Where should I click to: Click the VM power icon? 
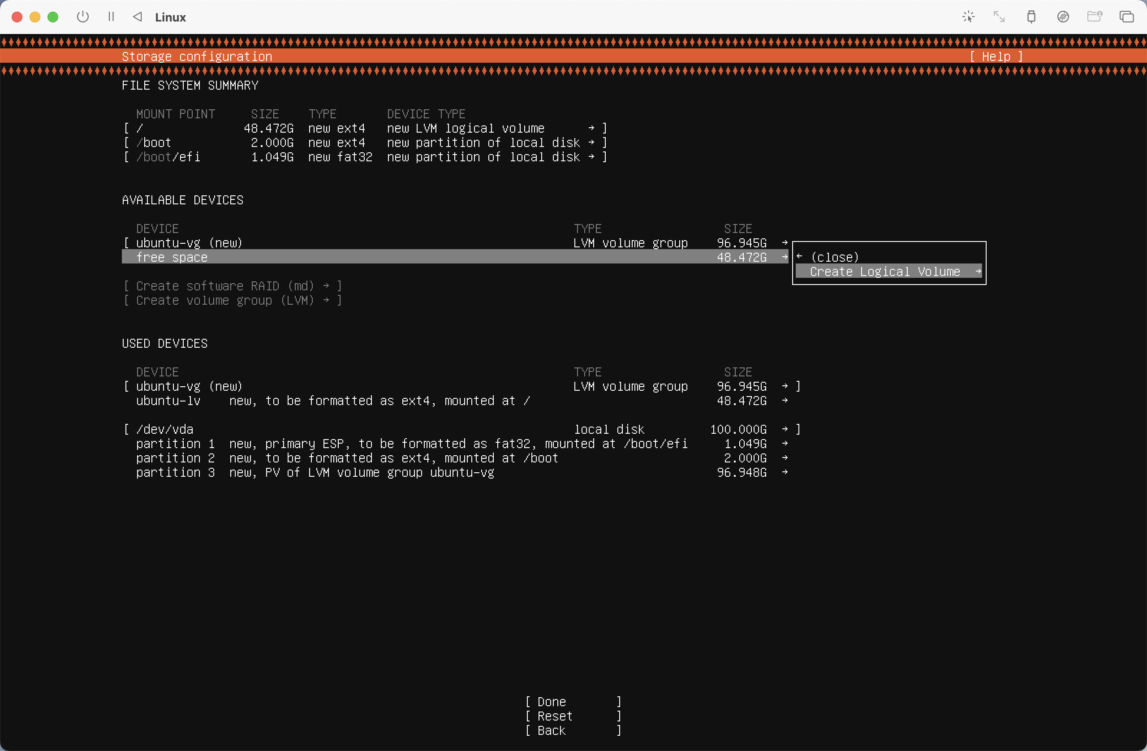[83, 17]
